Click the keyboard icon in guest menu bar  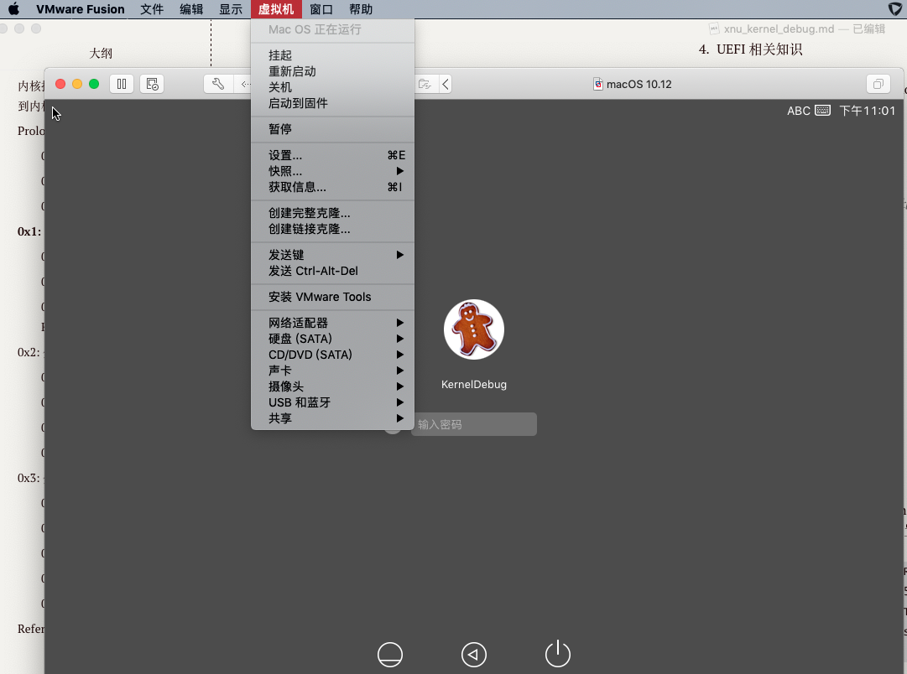coord(822,111)
